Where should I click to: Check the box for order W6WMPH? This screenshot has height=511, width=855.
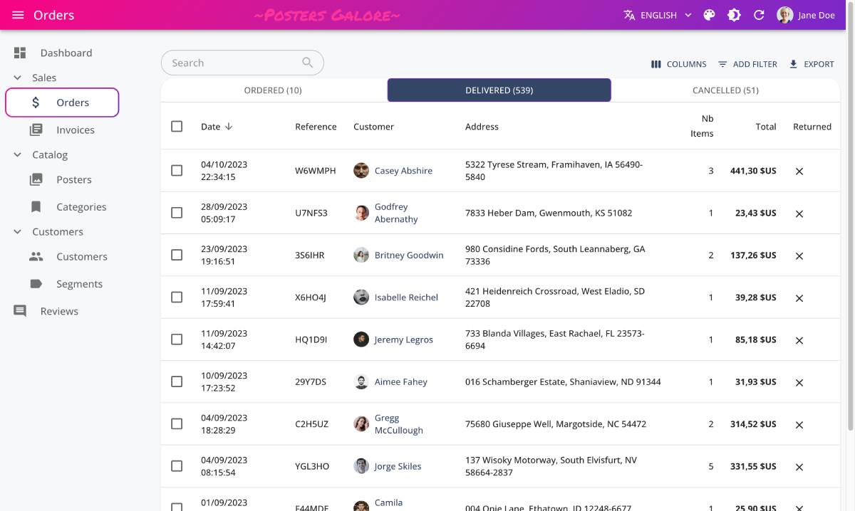177,171
